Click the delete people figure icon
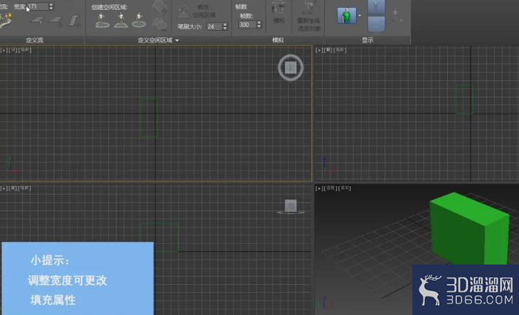The height and width of the screenshot is (315, 519). (397, 16)
